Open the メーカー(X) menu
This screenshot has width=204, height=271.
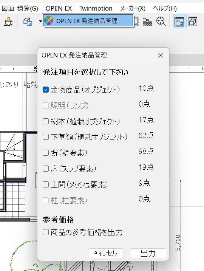[x=133, y=8]
